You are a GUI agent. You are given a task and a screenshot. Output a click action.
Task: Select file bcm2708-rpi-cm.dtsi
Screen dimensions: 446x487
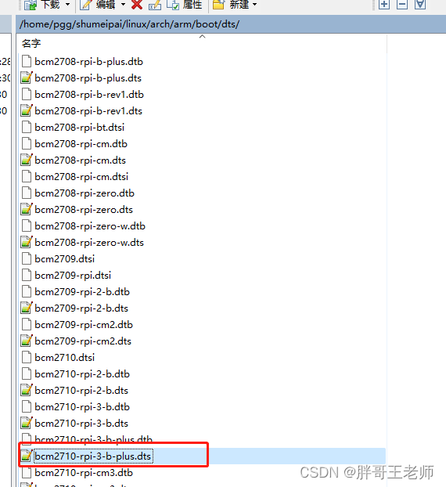(75, 177)
